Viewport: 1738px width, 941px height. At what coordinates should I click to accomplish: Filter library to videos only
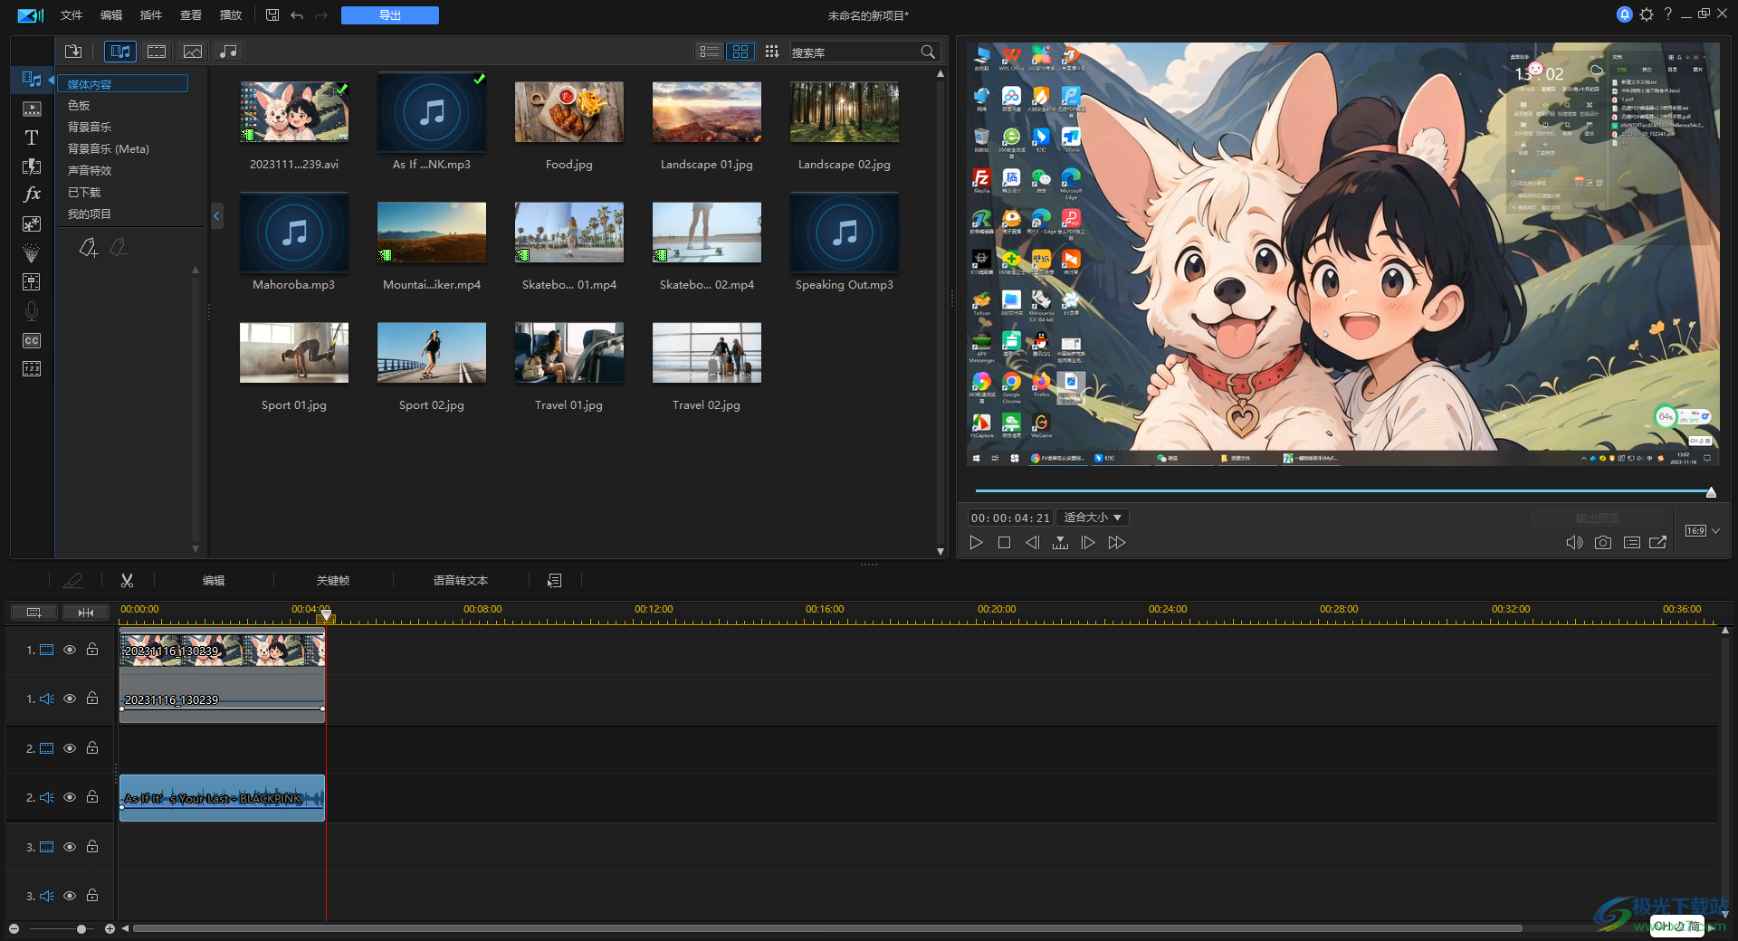pos(157,52)
